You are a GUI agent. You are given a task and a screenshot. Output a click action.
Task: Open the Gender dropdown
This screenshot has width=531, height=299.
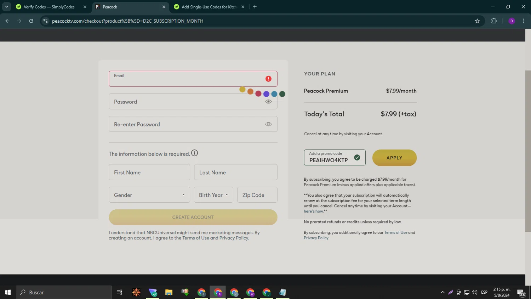click(x=149, y=195)
